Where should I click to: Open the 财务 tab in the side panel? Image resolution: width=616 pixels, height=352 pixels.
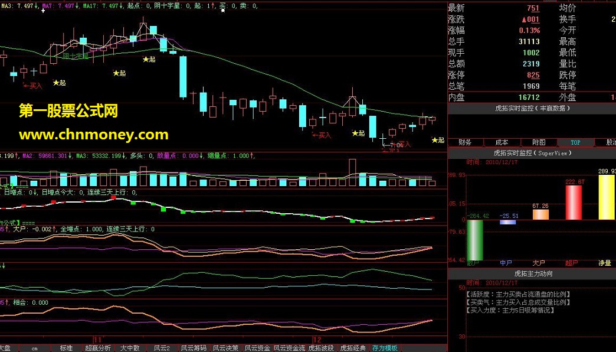pyautogui.click(x=465, y=142)
